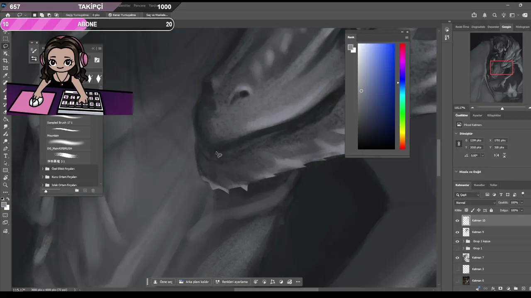Select the Type tool
Image resolution: width=531 pixels, height=298 pixels.
tap(5, 156)
